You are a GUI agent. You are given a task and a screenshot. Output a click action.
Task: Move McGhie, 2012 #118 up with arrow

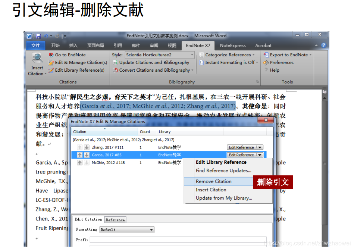pos(79,163)
